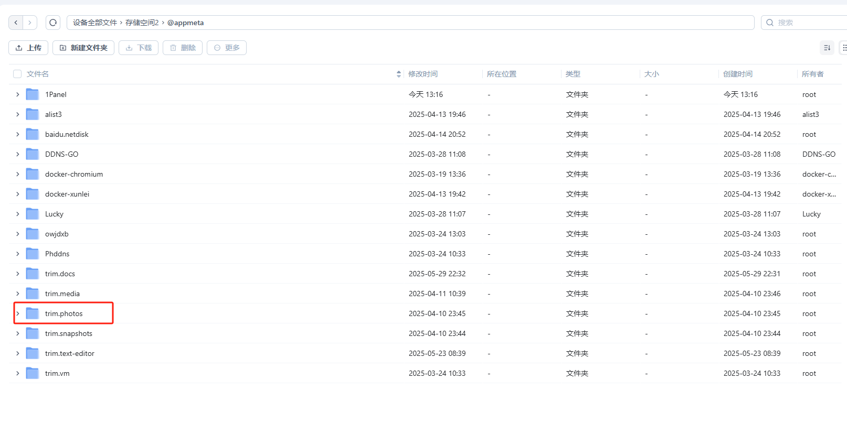This screenshot has height=423, width=847.
Task: Go to 设备全部文件 in the breadcrumb
Action: click(95, 23)
